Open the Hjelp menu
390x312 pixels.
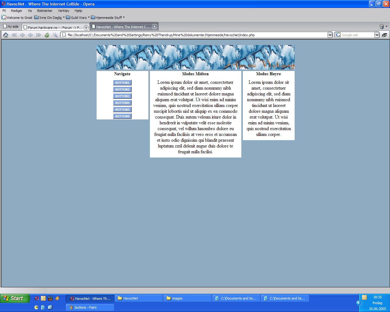tap(78, 11)
